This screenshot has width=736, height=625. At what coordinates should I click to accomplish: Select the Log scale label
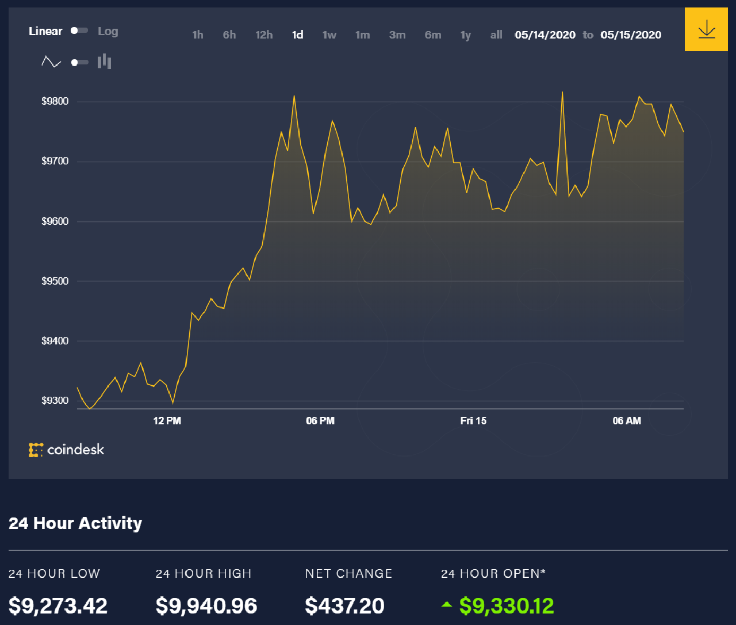[108, 31]
